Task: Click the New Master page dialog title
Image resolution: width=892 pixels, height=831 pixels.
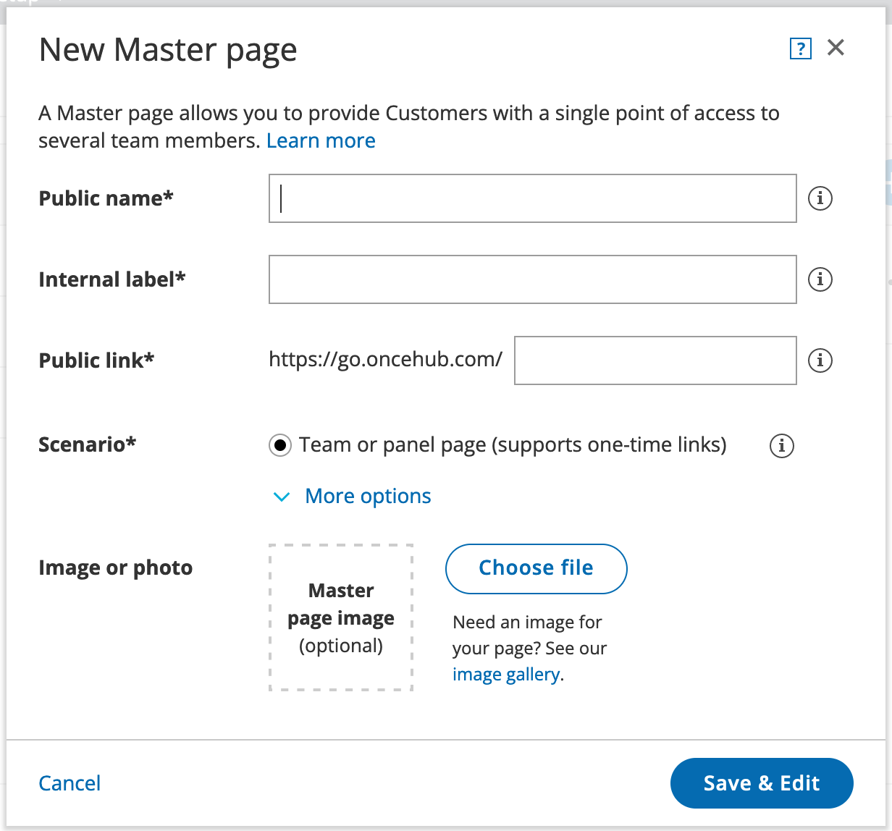Action: (168, 51)
